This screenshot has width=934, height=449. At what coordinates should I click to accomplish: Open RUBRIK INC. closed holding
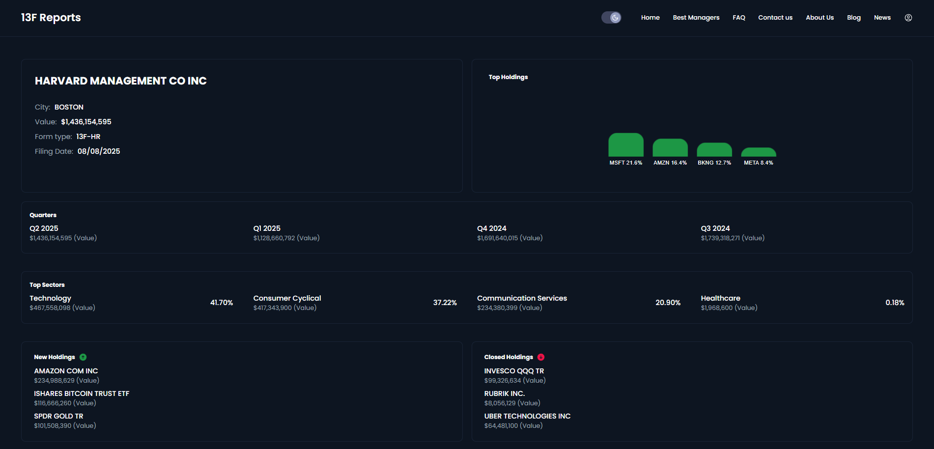505,393
